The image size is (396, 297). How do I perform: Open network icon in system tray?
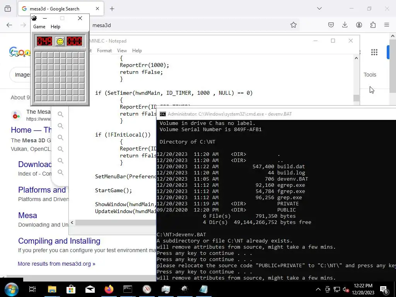pyautogui.click(x=337, y=289)
